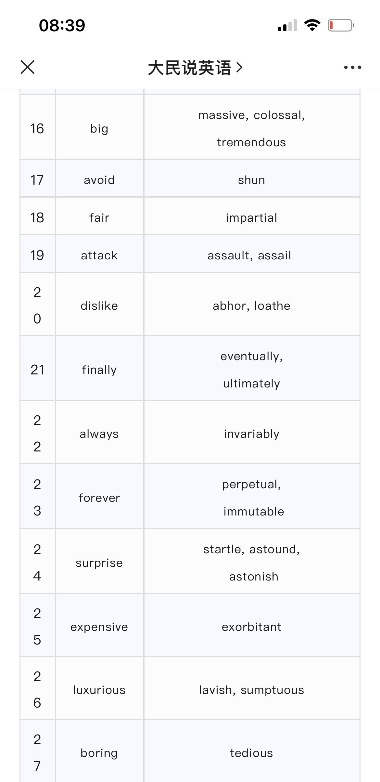
Task: Select the 'invariably' synonym cell
Action: pos(252,432)
